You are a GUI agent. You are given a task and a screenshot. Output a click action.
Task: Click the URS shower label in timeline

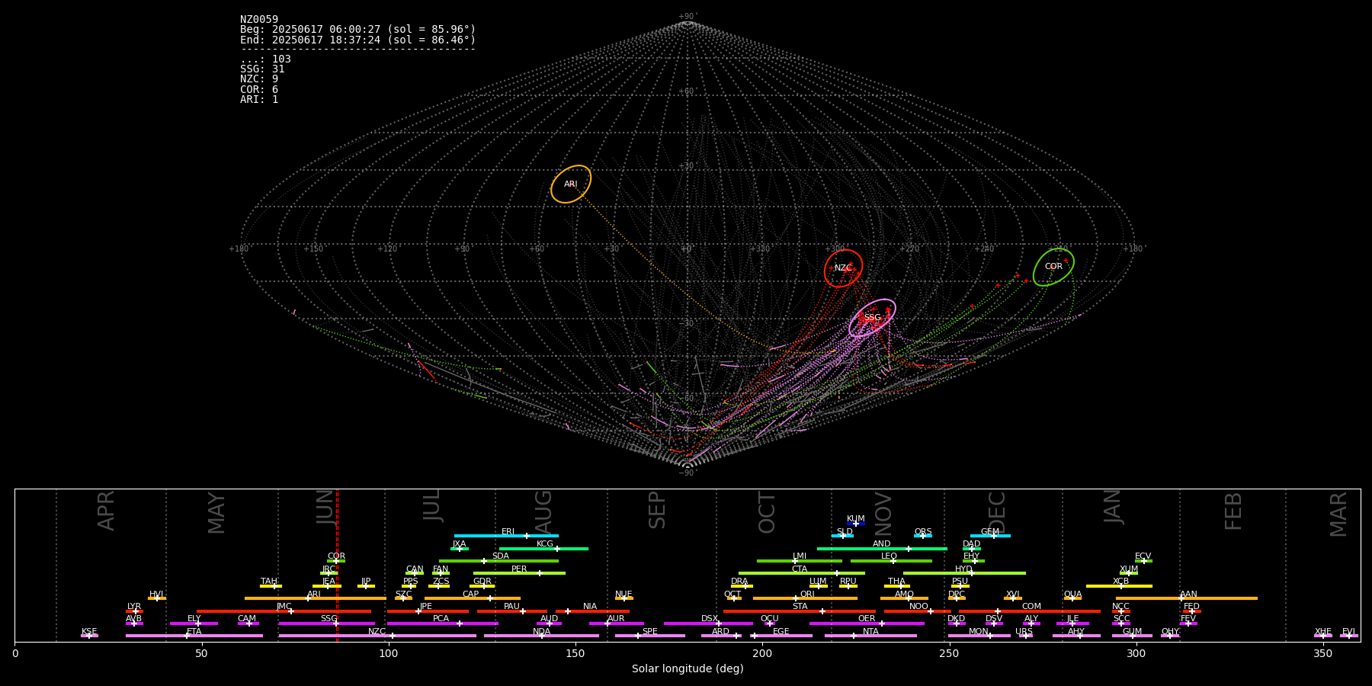(1024, 632)
